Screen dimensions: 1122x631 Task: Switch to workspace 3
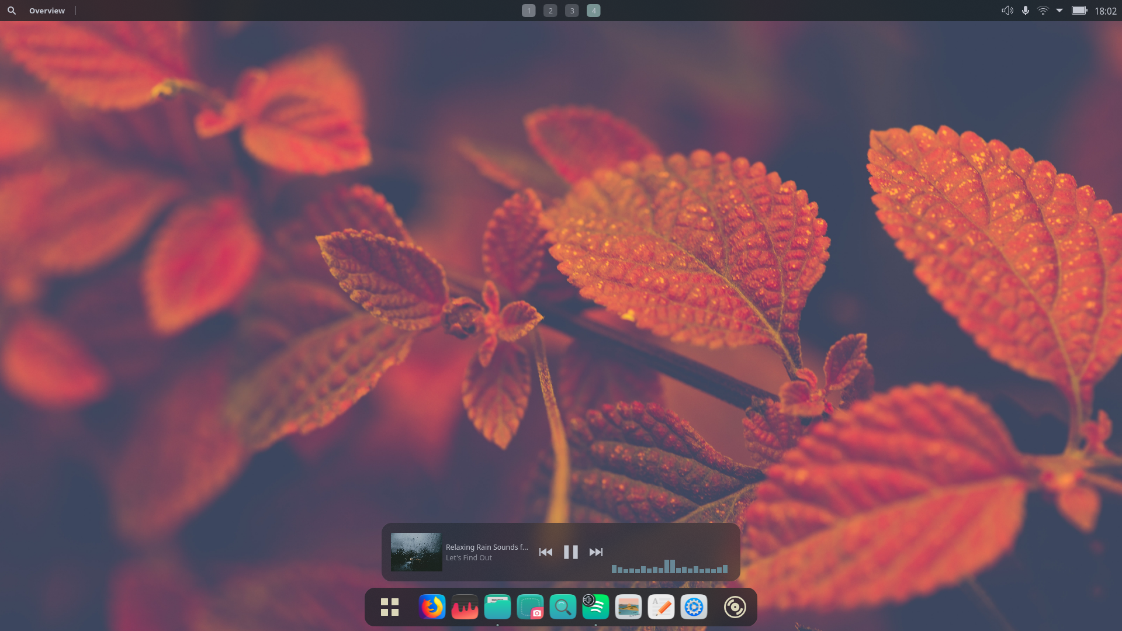572,11
